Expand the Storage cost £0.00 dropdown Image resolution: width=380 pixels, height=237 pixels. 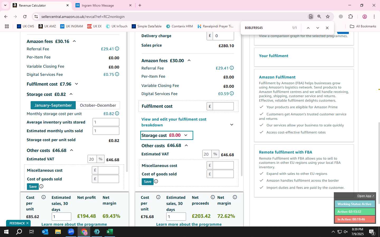pos(186,135)
